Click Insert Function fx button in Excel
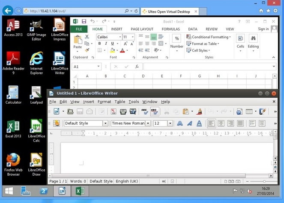 point(137,67)
